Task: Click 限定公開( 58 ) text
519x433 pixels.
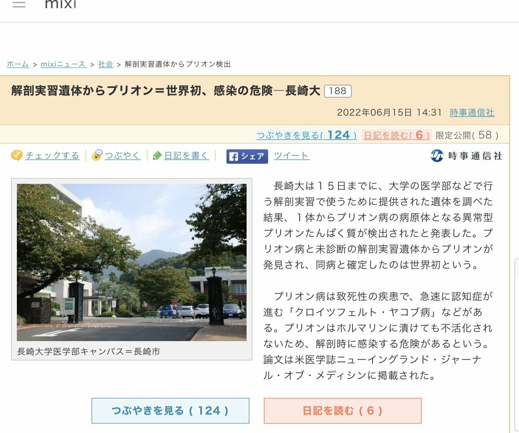Action: [467, 135]
